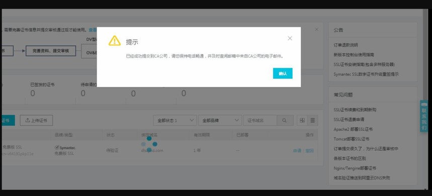432x196 pixels.
Task: Open 订单提交很久了，为什么还是审核中 FAQ
Action: click(366, 149)
